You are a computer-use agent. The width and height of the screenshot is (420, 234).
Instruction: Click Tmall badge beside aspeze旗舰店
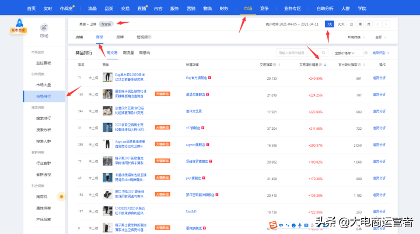point(208,145)
